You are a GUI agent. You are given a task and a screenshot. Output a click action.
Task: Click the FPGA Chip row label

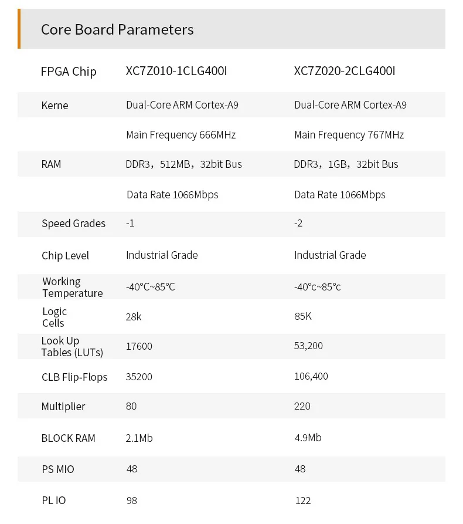69,72
